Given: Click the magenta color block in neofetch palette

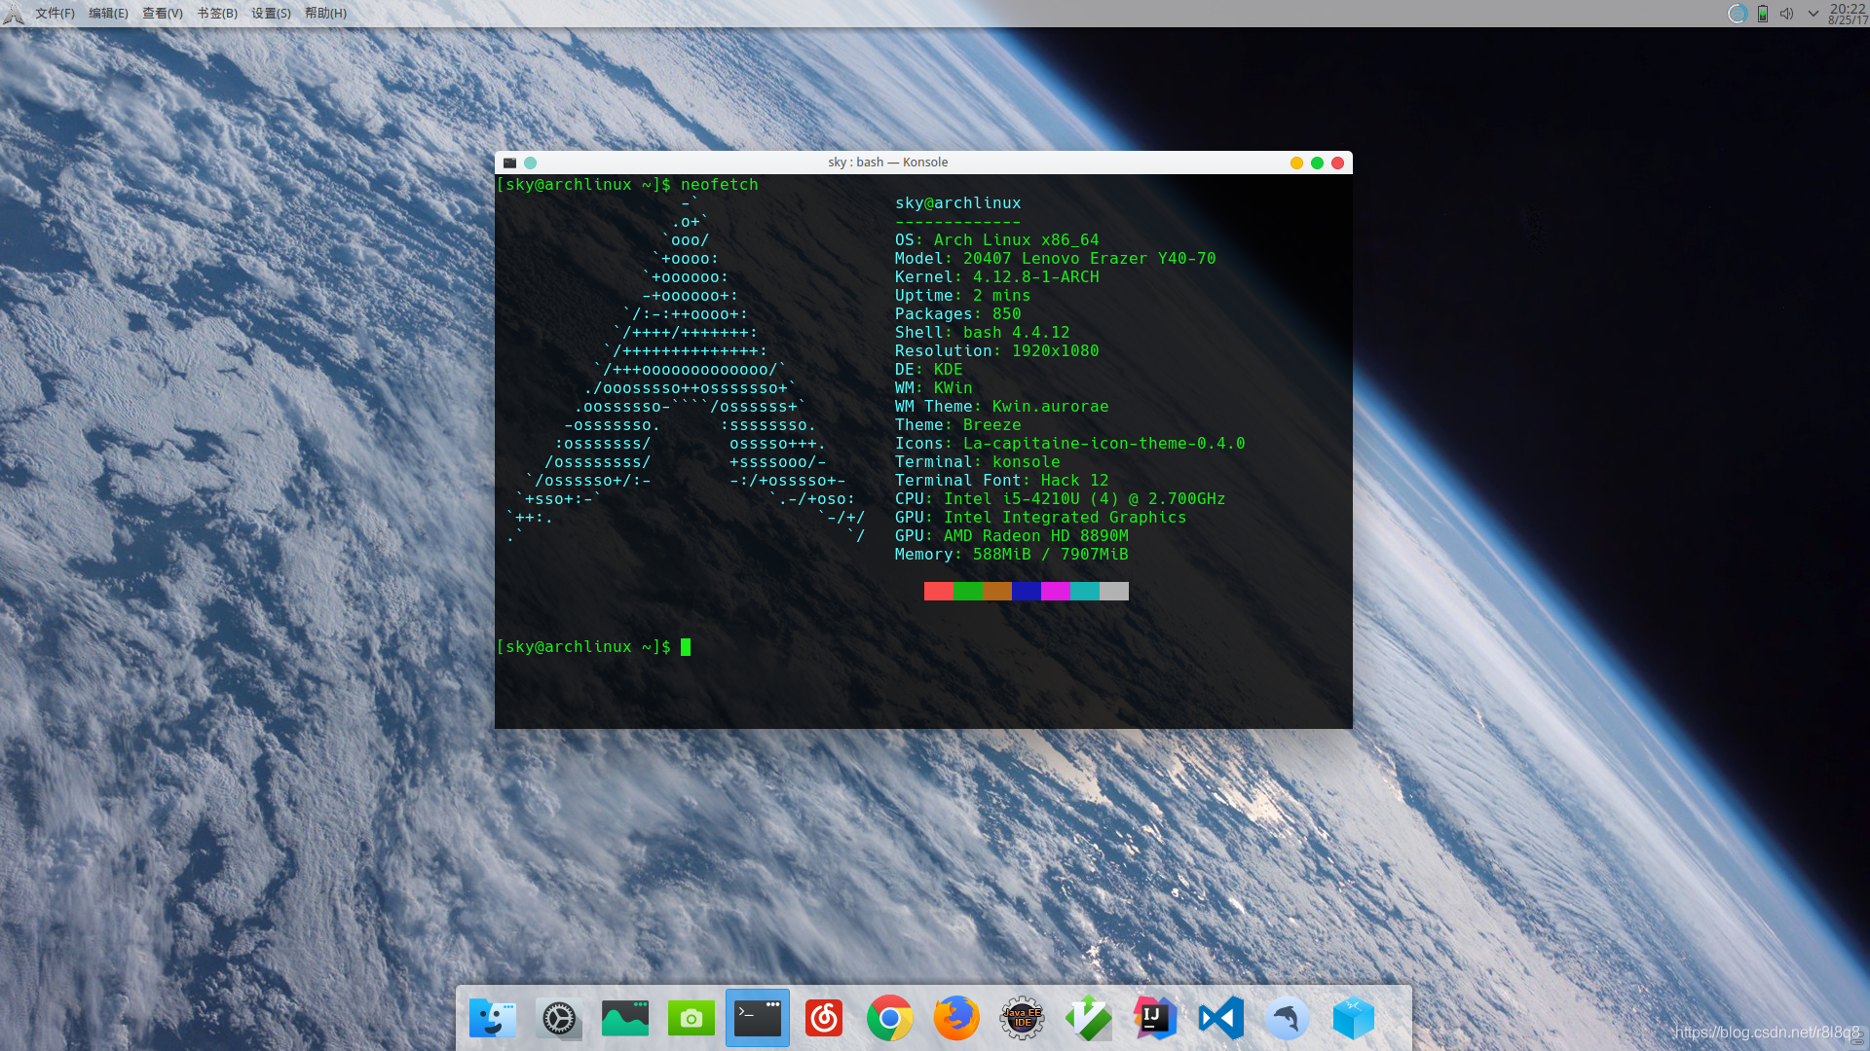Looking at the screenshot, I should (x=1056, y=592).
